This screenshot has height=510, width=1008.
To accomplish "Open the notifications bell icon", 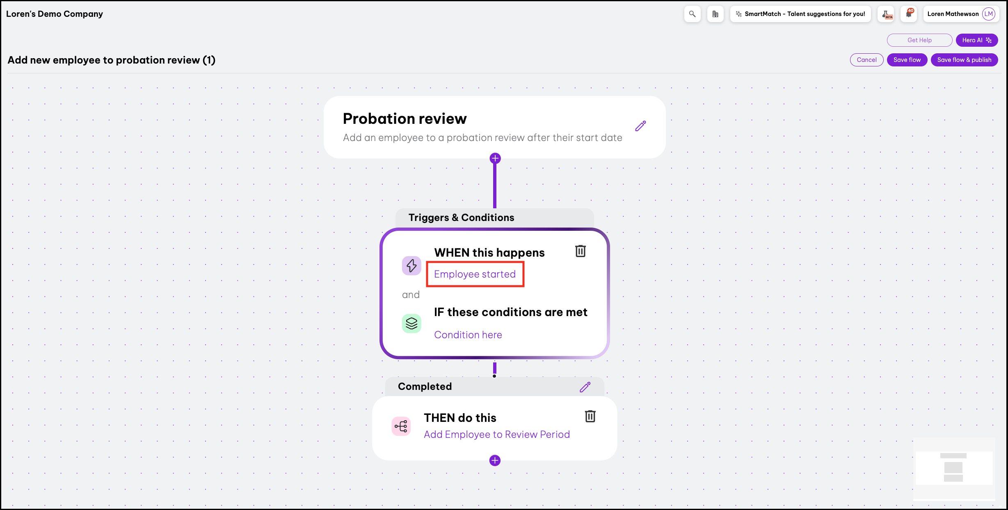I will pos(909,14).
